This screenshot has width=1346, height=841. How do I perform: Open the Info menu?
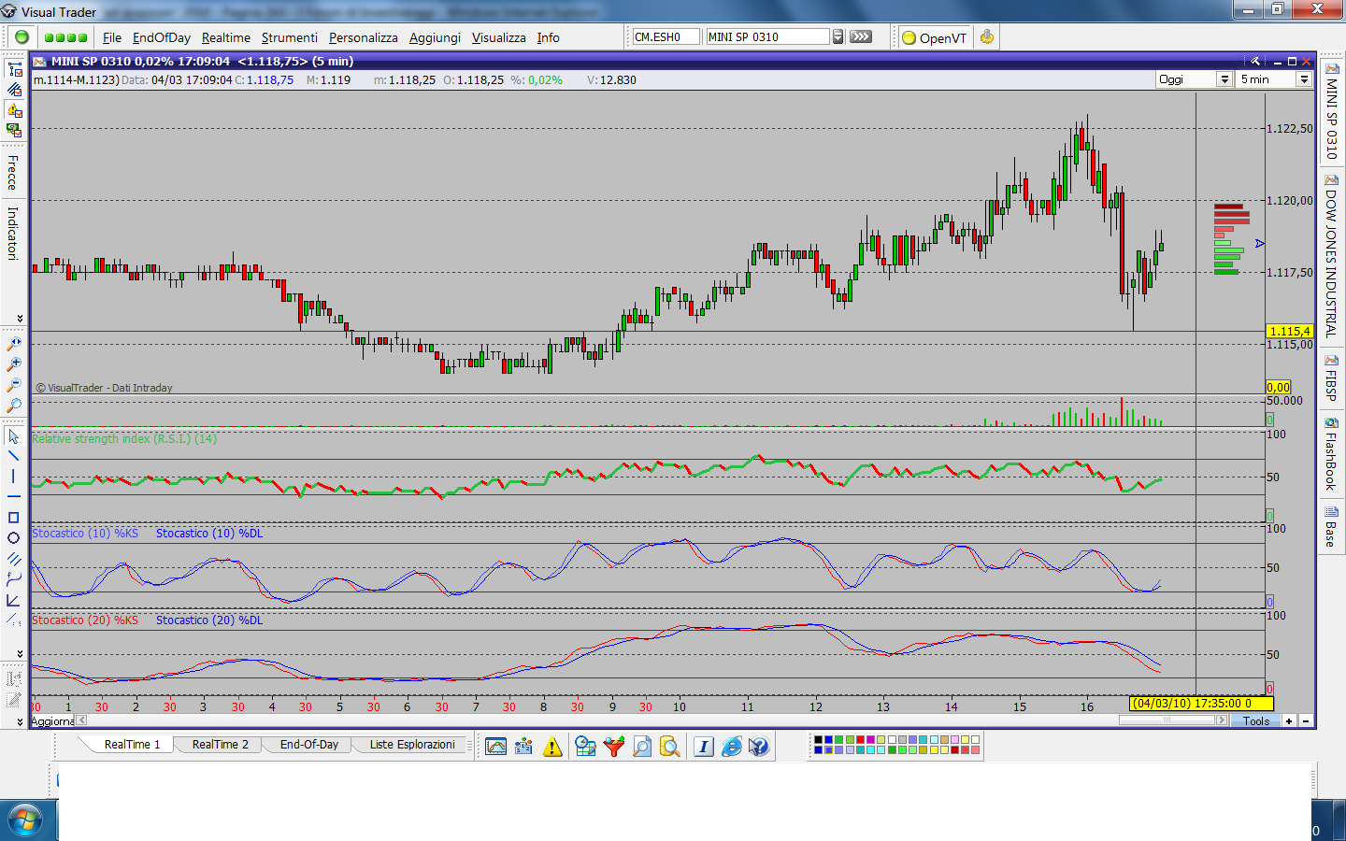coord(549,37)
